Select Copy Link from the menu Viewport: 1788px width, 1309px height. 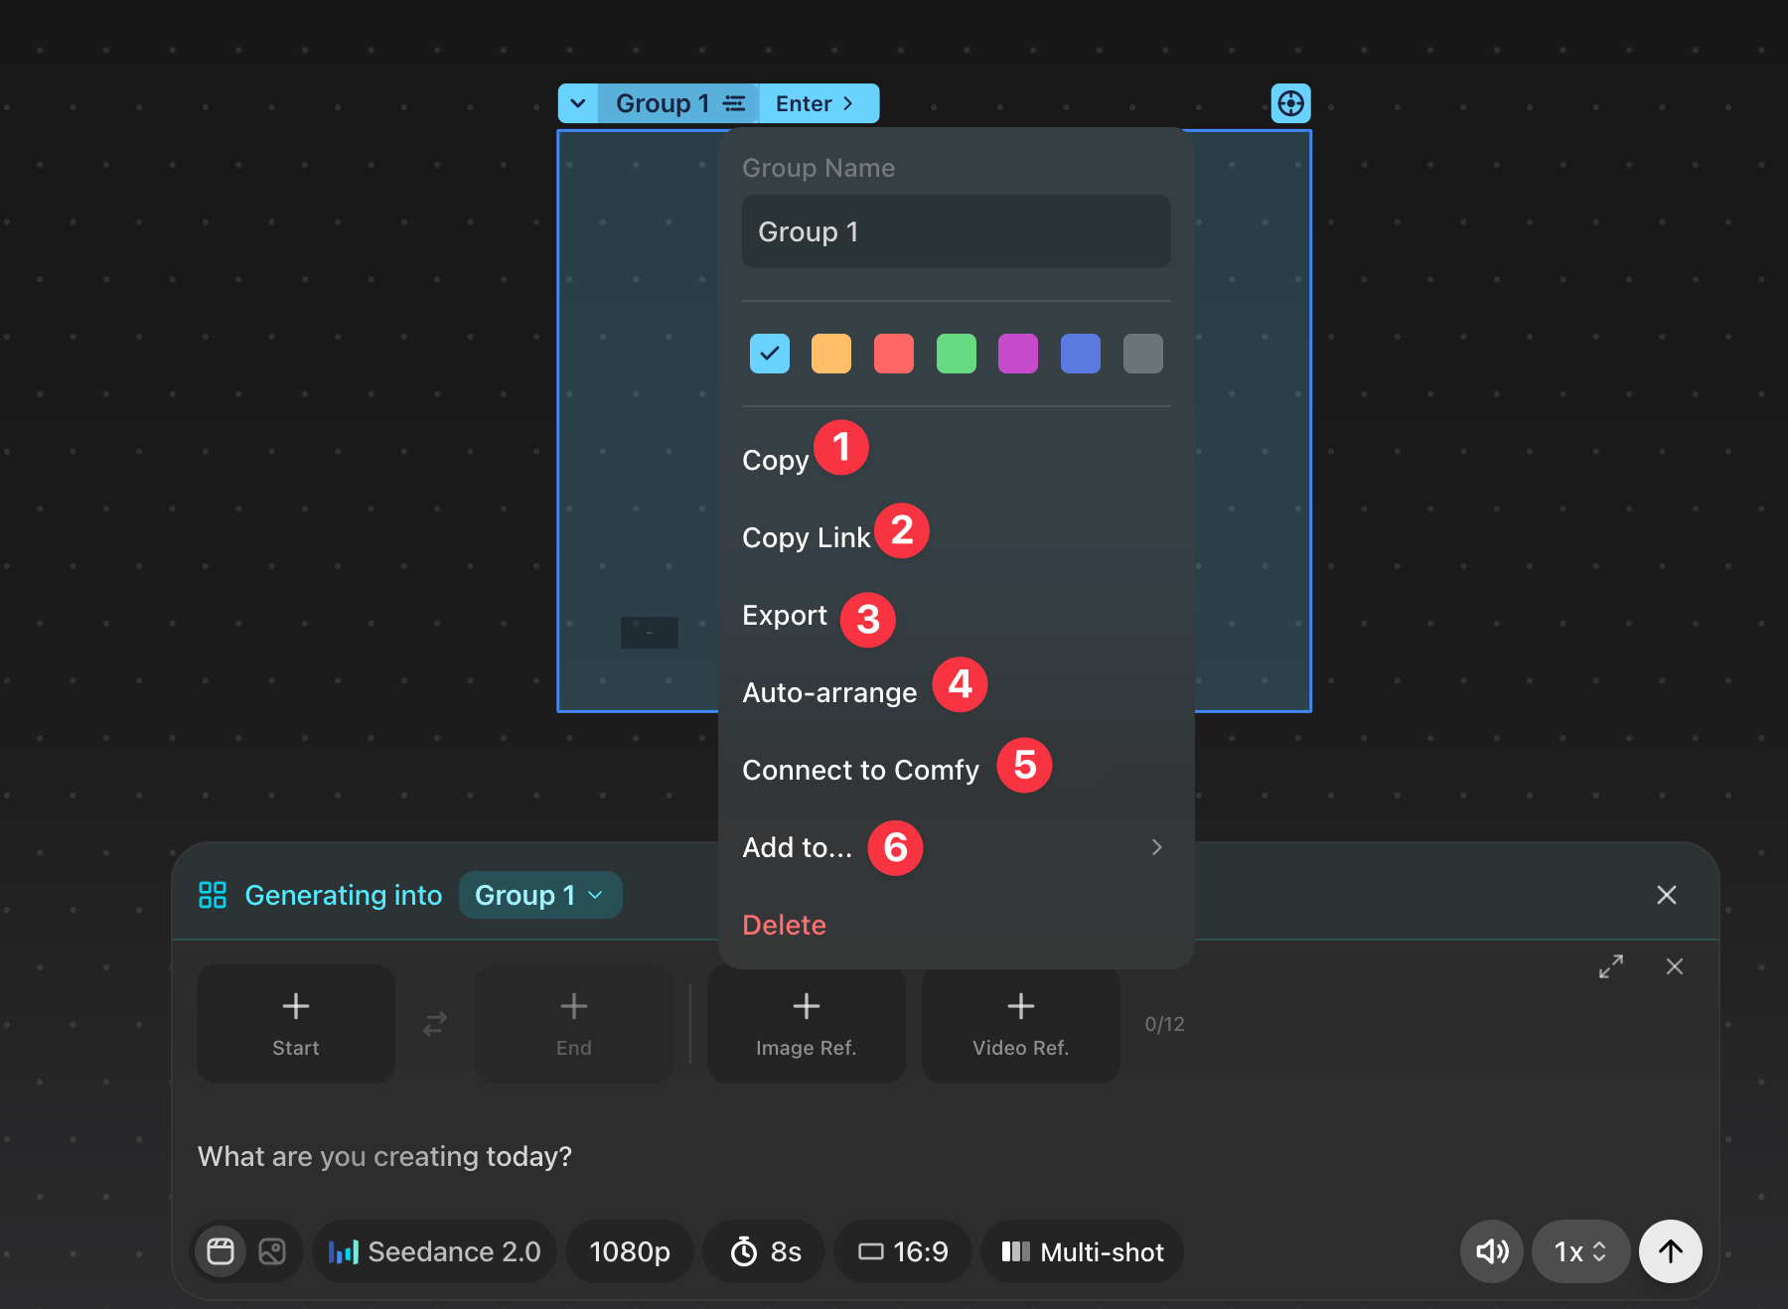click(x=806, y=537)
